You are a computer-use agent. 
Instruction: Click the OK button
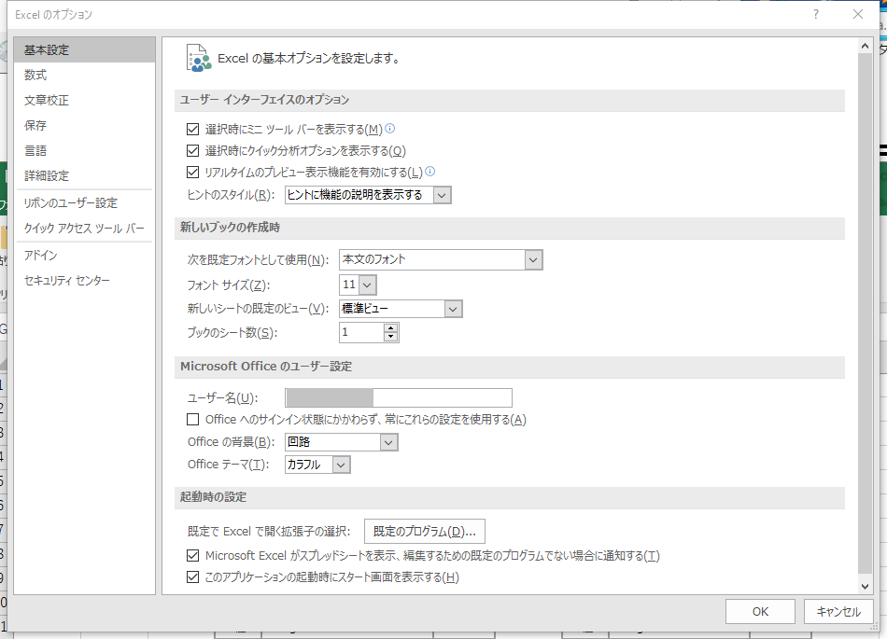click(760, 611)
